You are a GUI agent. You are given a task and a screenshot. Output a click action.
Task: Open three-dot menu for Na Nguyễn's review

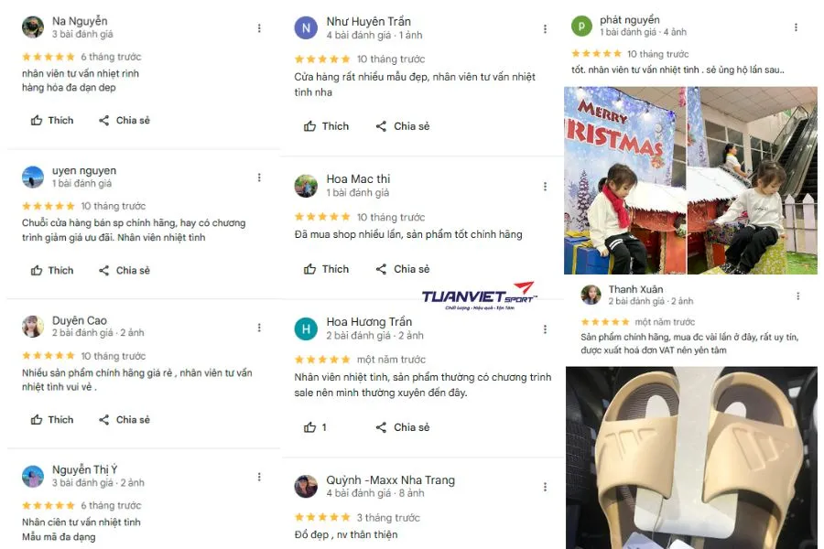click(x=259, y=28)
